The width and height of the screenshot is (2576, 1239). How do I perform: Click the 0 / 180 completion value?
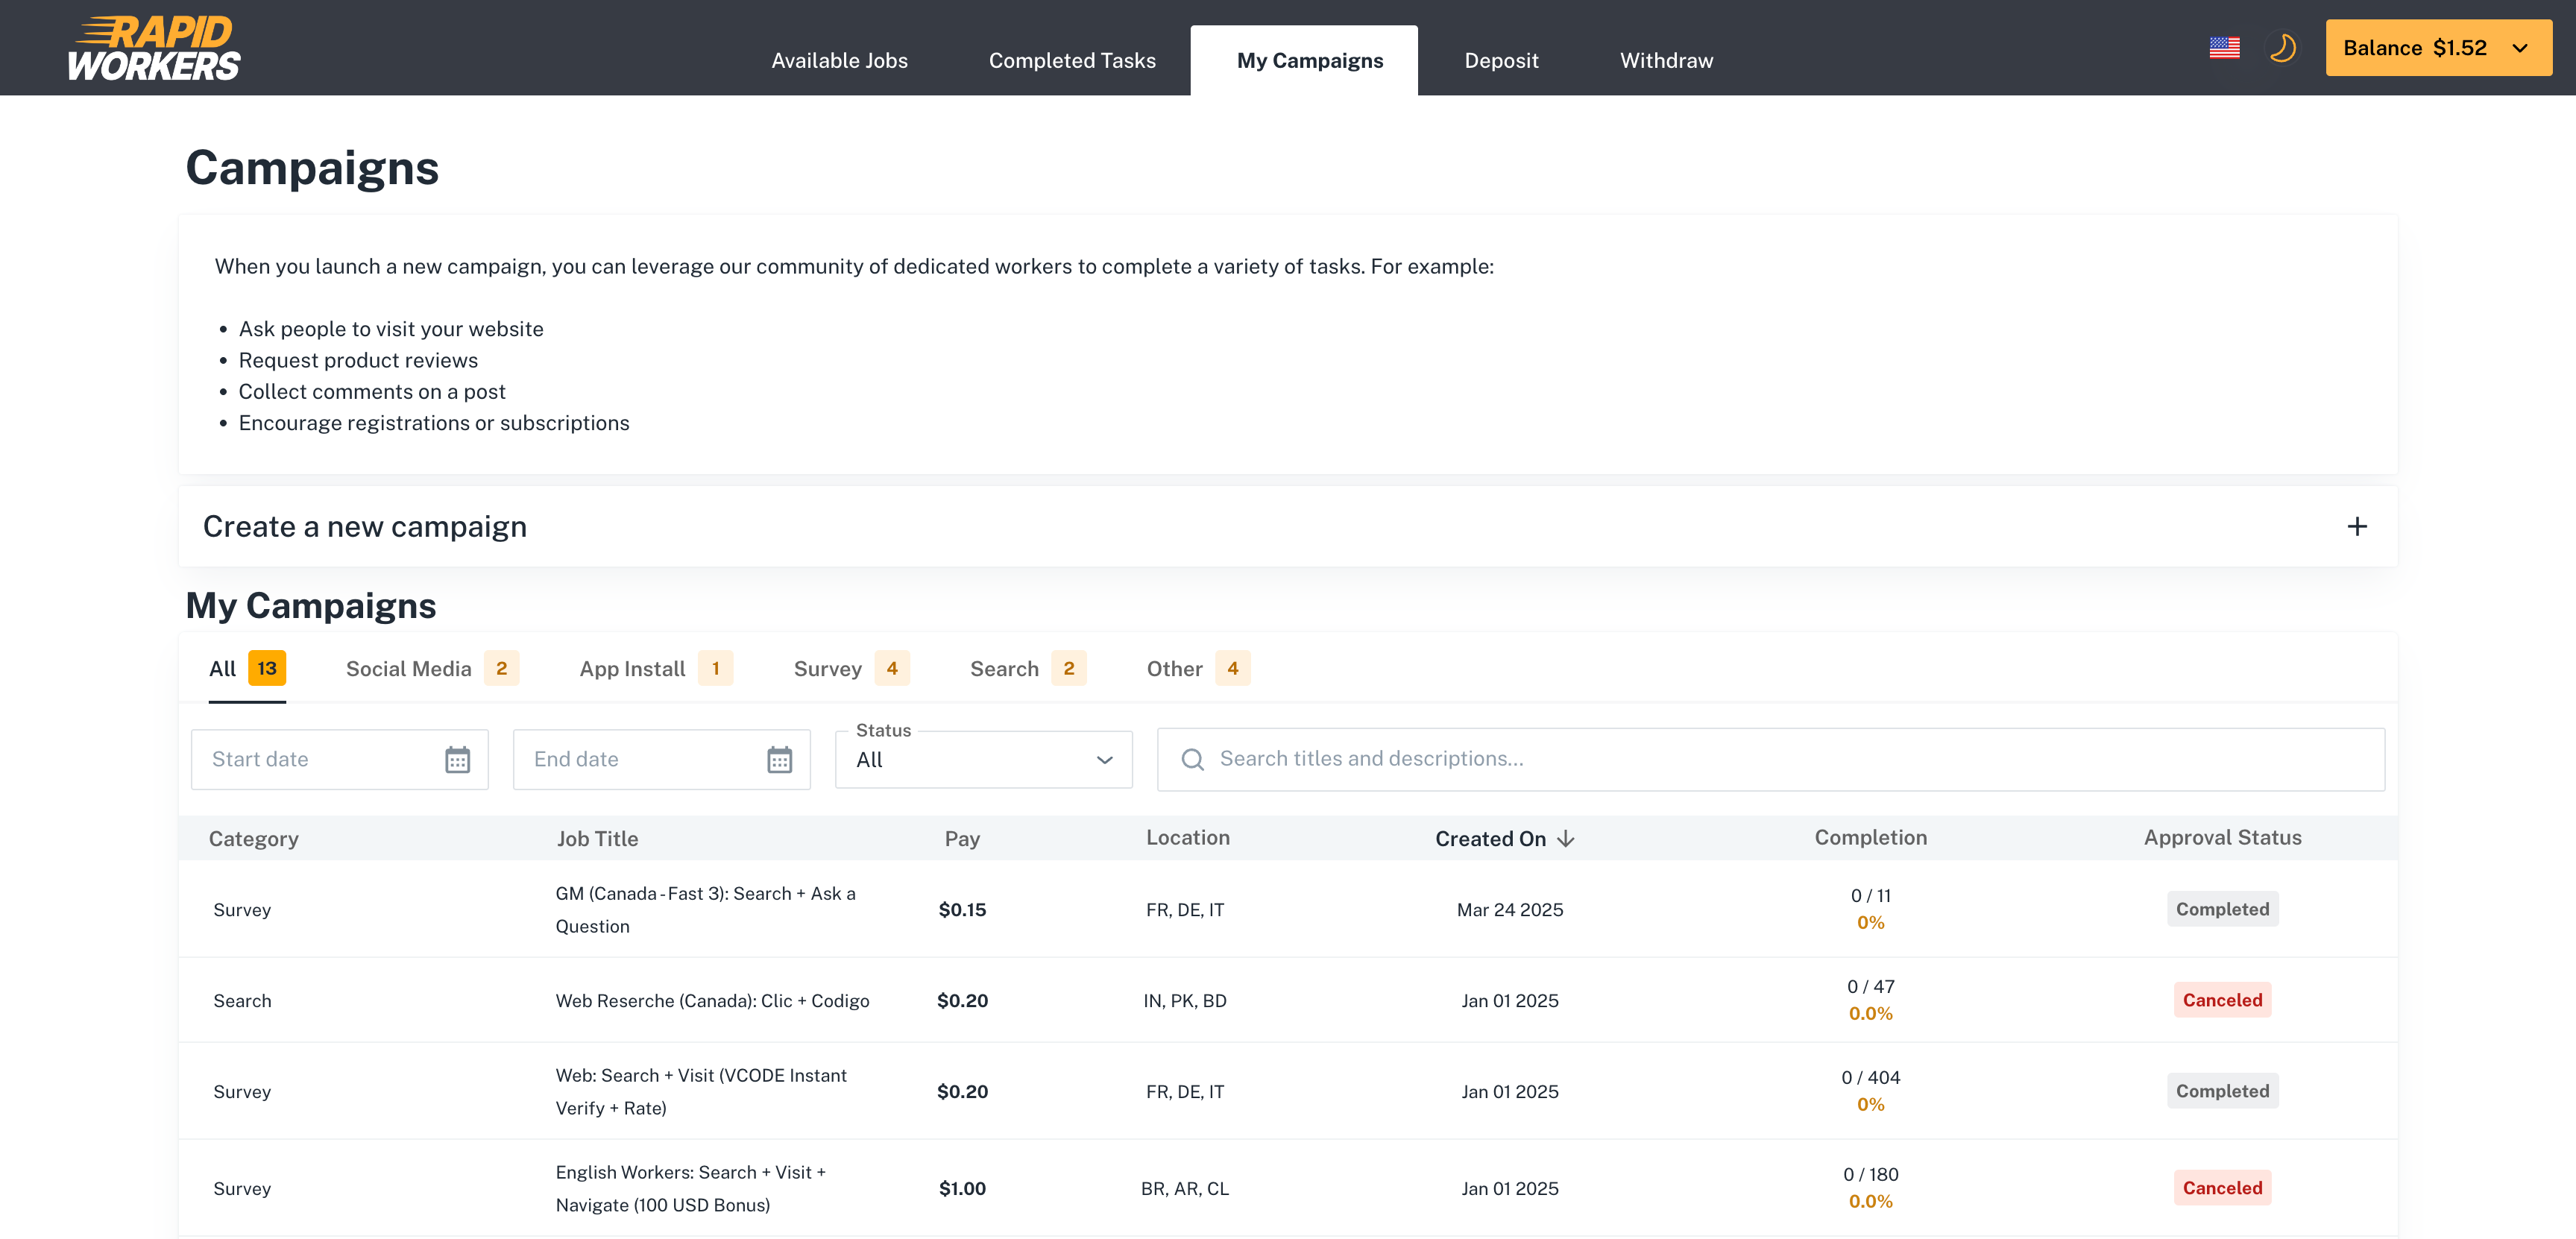click(x=1870, y=1174)
